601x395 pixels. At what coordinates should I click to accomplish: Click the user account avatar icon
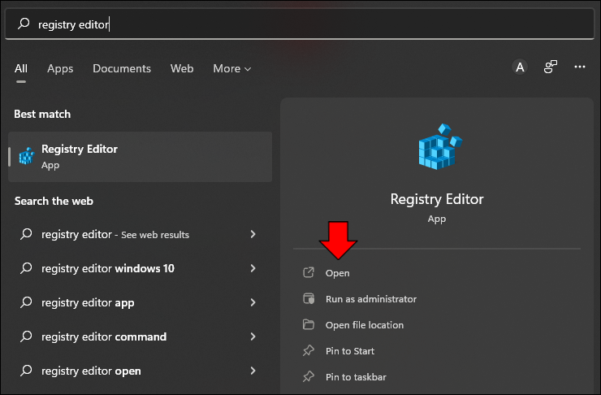[x=520, y=67]
